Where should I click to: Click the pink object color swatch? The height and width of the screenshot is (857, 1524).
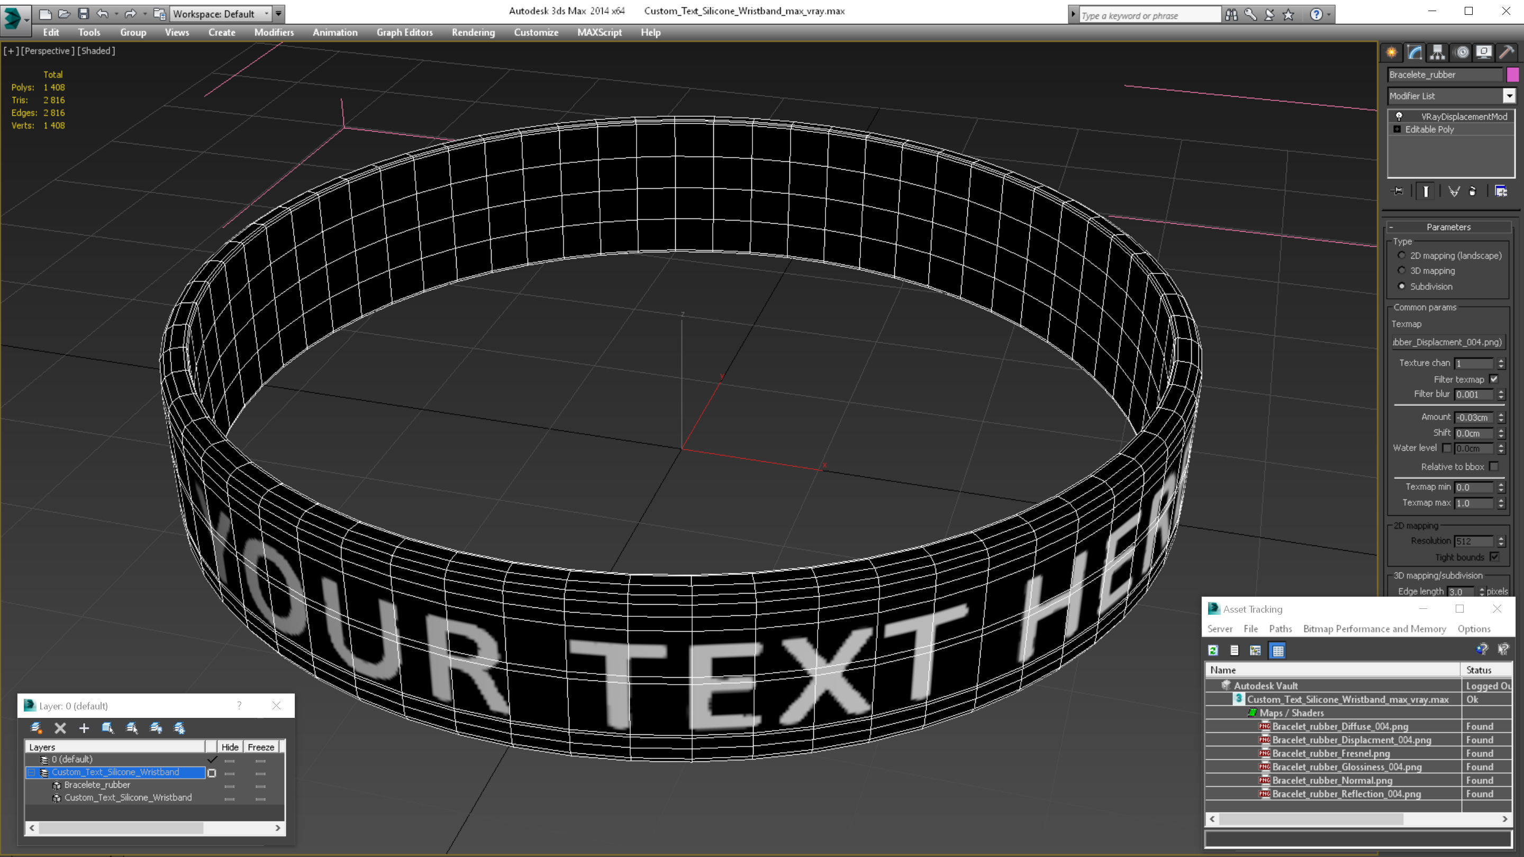[1513, 75]
